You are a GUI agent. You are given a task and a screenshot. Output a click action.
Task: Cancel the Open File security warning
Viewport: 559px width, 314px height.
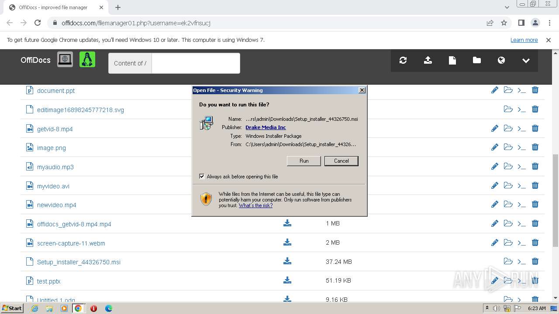click(342, 161)
